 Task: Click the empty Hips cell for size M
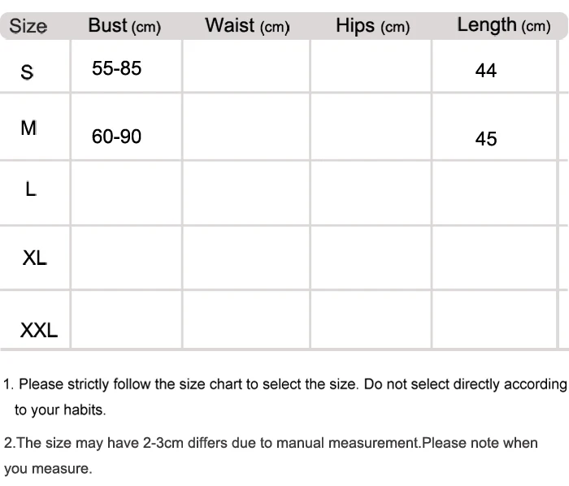[371, 127]
